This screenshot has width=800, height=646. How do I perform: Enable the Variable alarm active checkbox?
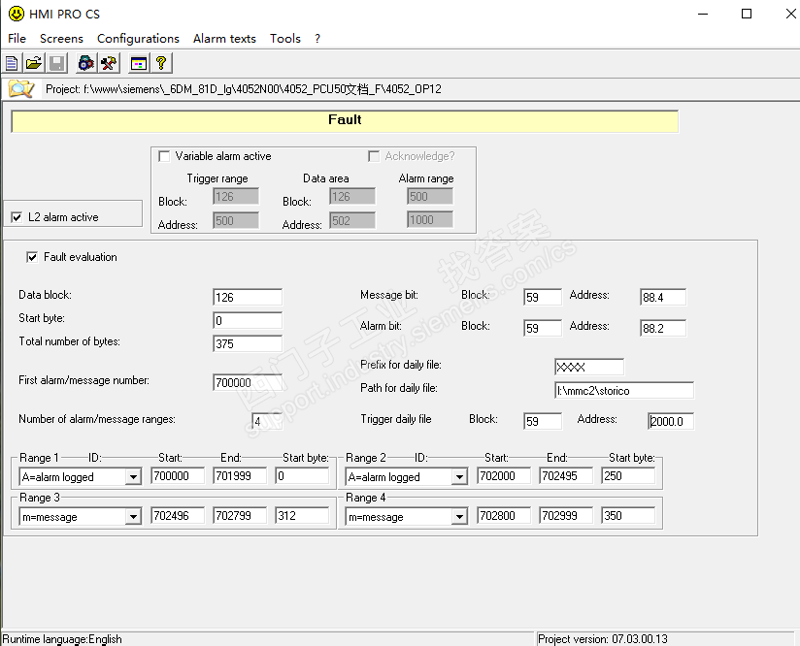click(x=164, y=156)
